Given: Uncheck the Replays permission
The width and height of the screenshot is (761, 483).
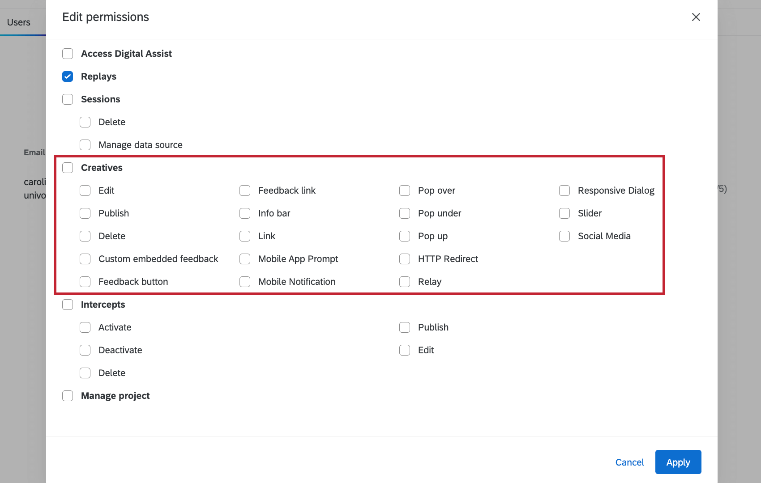Looking at the screenshot, I should [x=68, y=76].
